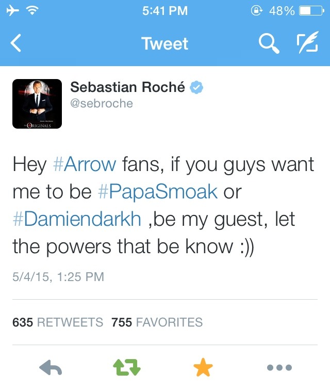The height and width of the screenshot is (387, 330).
Task: Toggle the orange favorite star
Action: pos(203,367)
